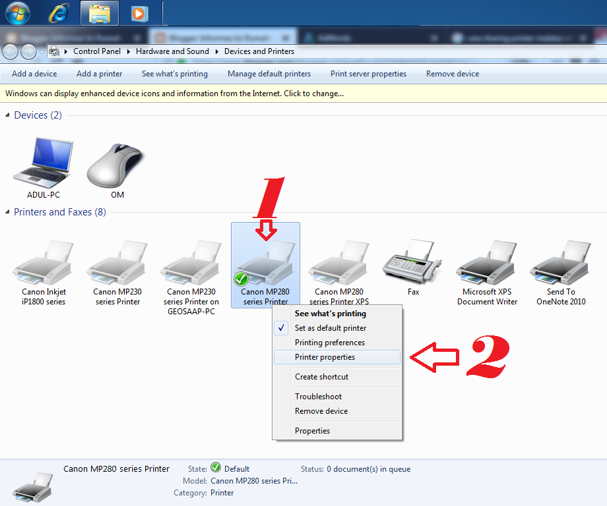Click the details pane printer thumbnail

point(32,487)
